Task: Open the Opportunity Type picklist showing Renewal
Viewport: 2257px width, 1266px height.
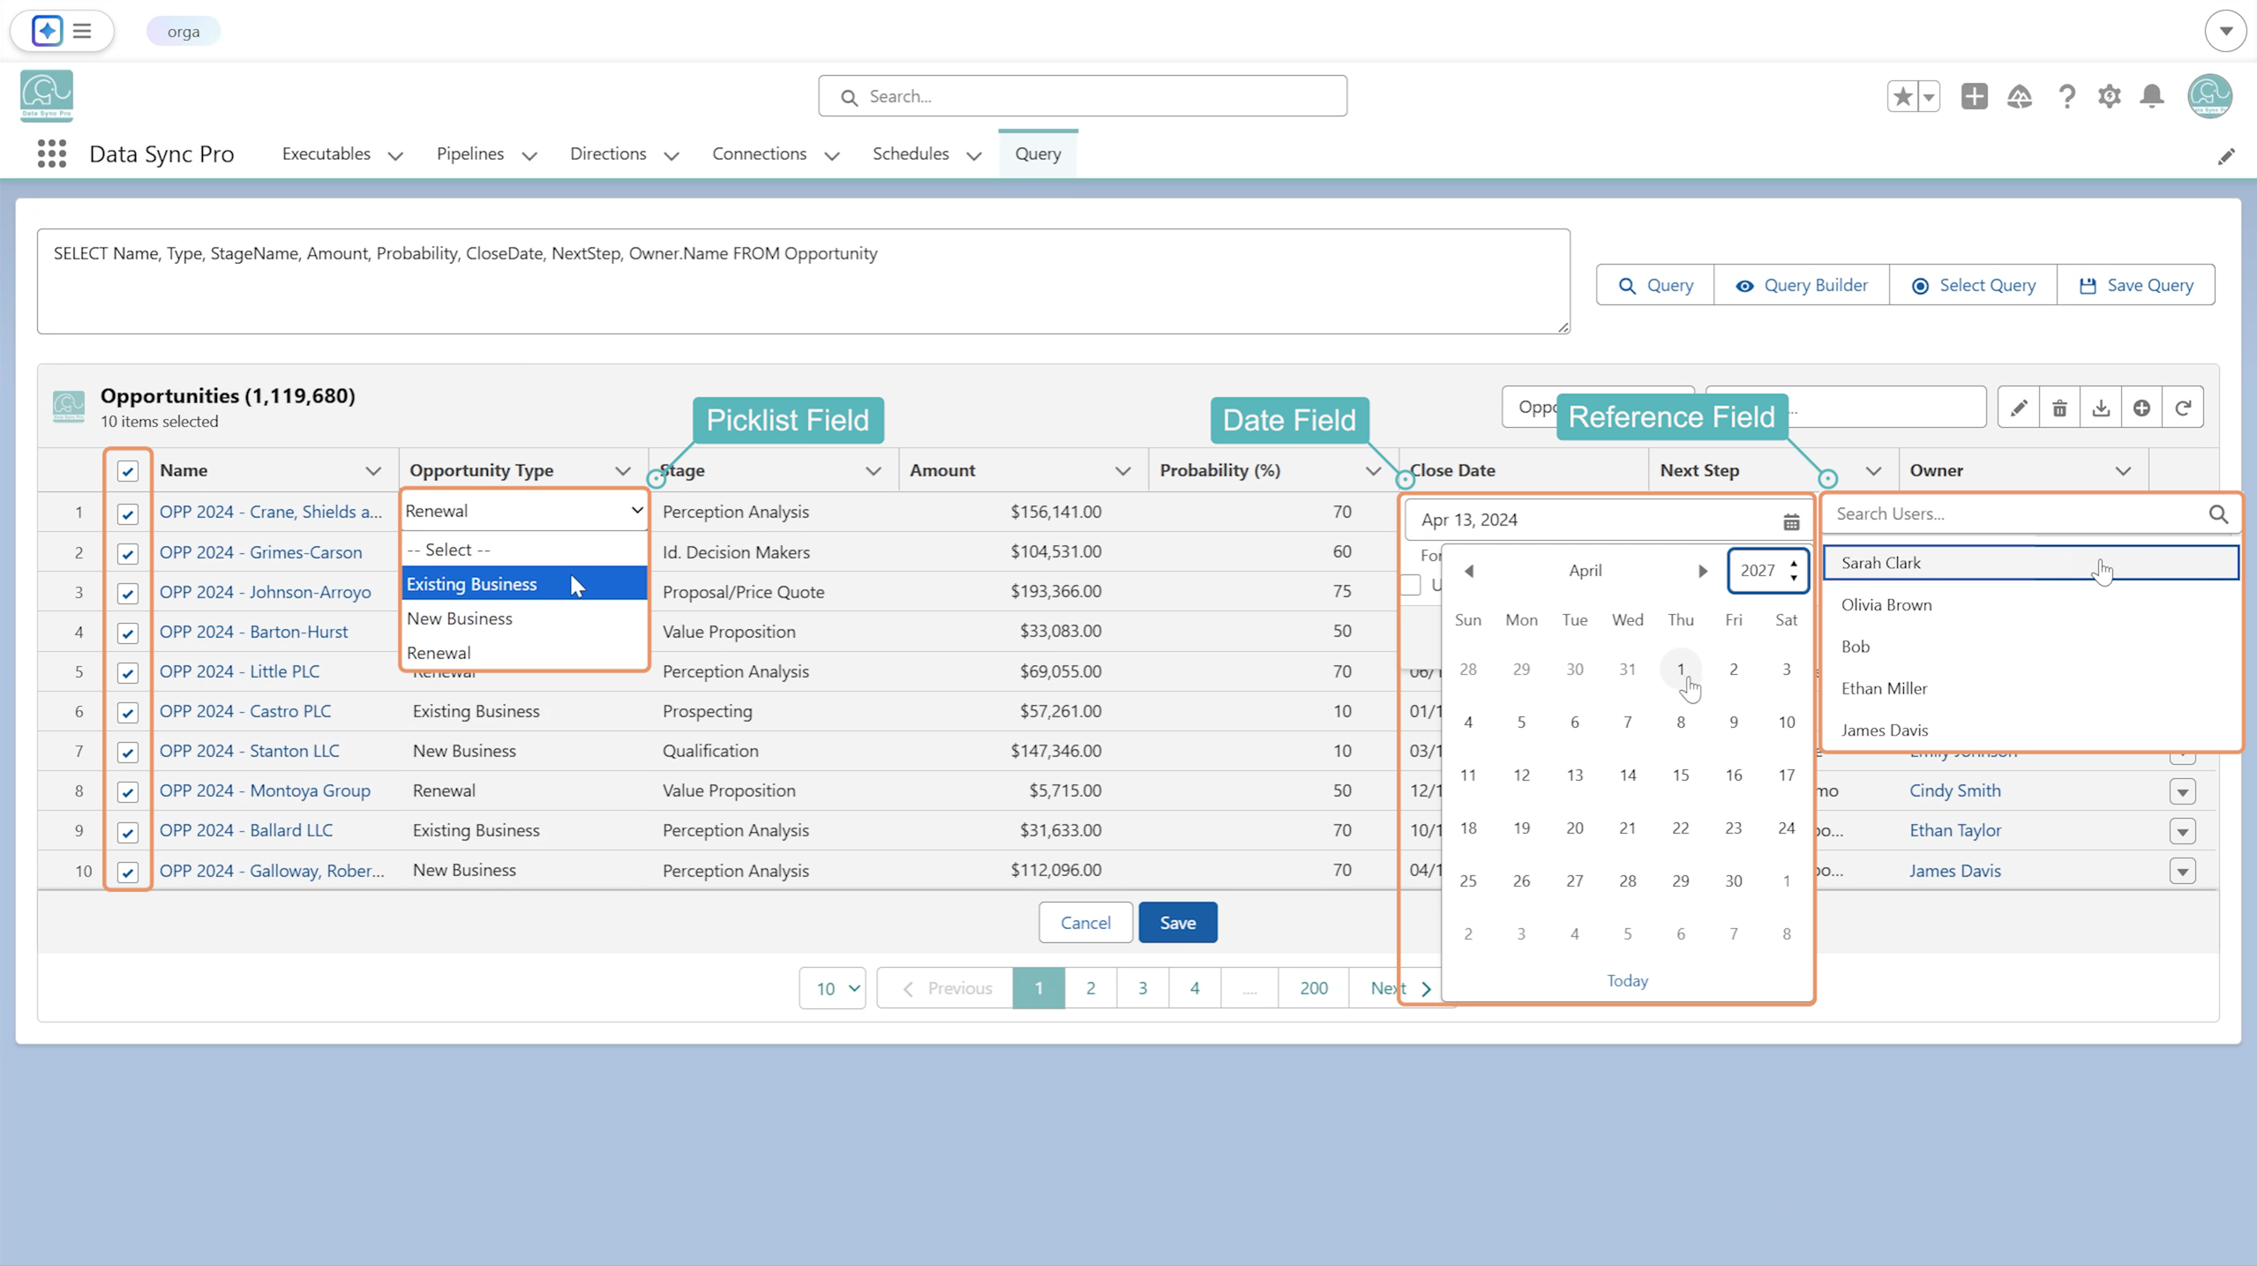Action: pyautogui.click(x=524, y=511)
